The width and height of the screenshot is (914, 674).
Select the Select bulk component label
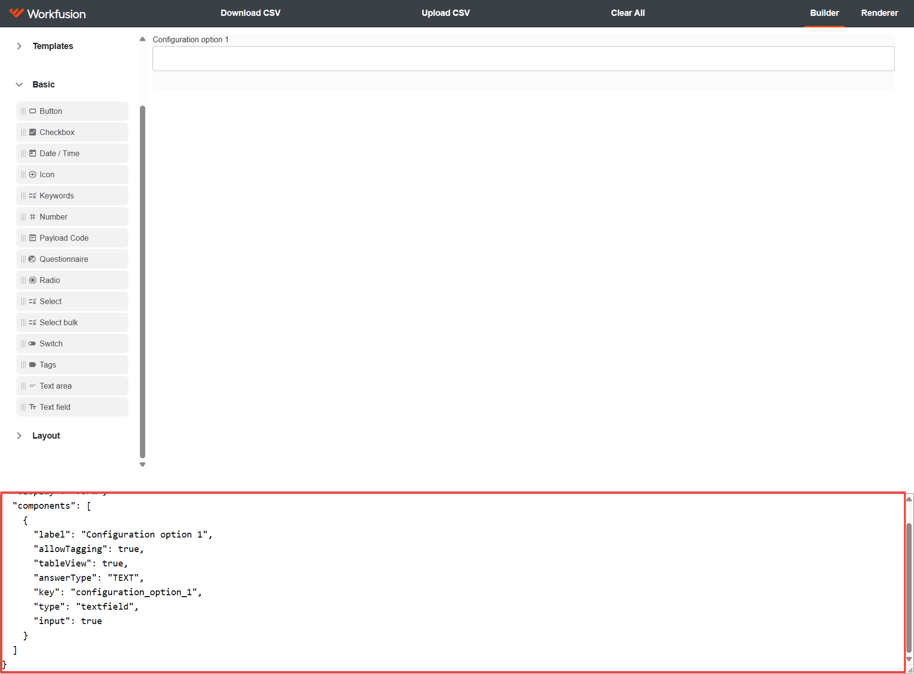pyautogui.click(x=59, y=322)
